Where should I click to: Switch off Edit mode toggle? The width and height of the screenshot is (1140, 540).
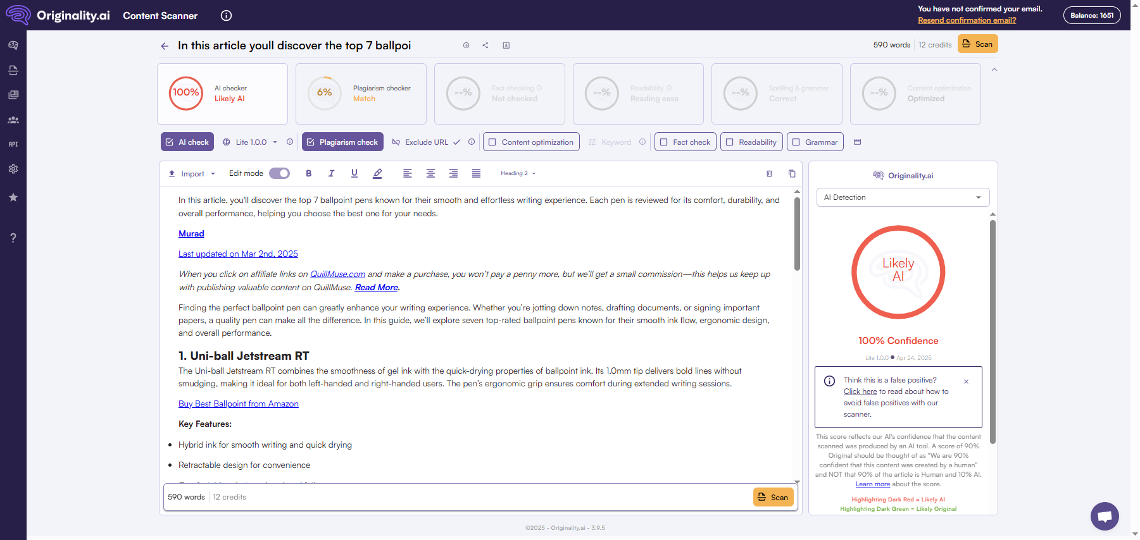pyautogui.click(x=279, y=173)
